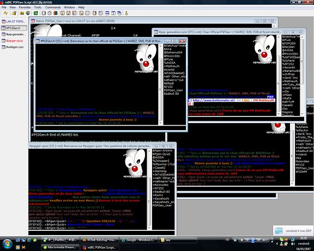The image size is (314, 251).
Task: Click the About mIRC toolbar icon
Action: point(126,13)
